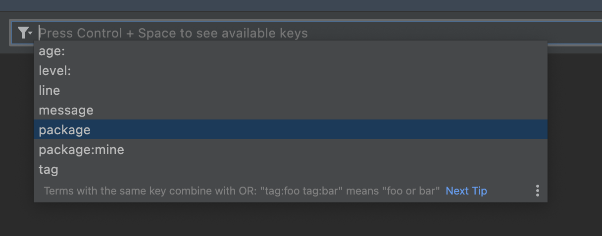This screenshot has width=602, height=236.
Task: Click the empty bar above the filter field
Action: (297, 5)
